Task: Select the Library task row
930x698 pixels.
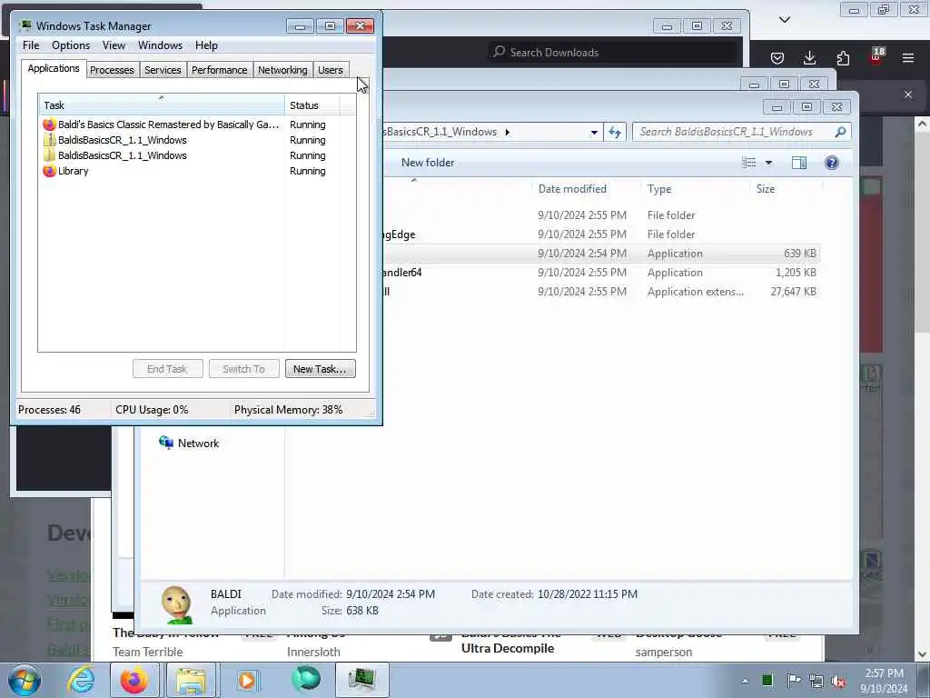Action: [x=197, y=171]
